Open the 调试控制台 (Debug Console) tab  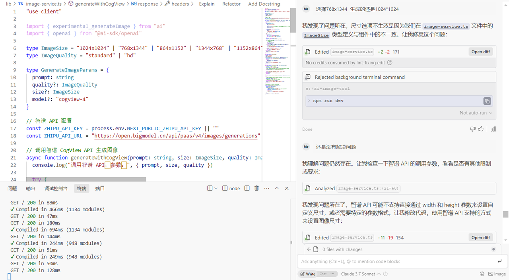point(56,188)
